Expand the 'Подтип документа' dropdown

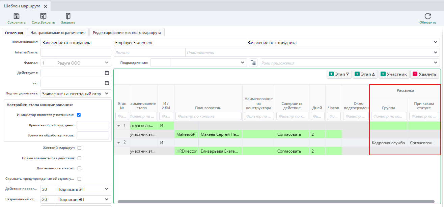tap(107, 93)
